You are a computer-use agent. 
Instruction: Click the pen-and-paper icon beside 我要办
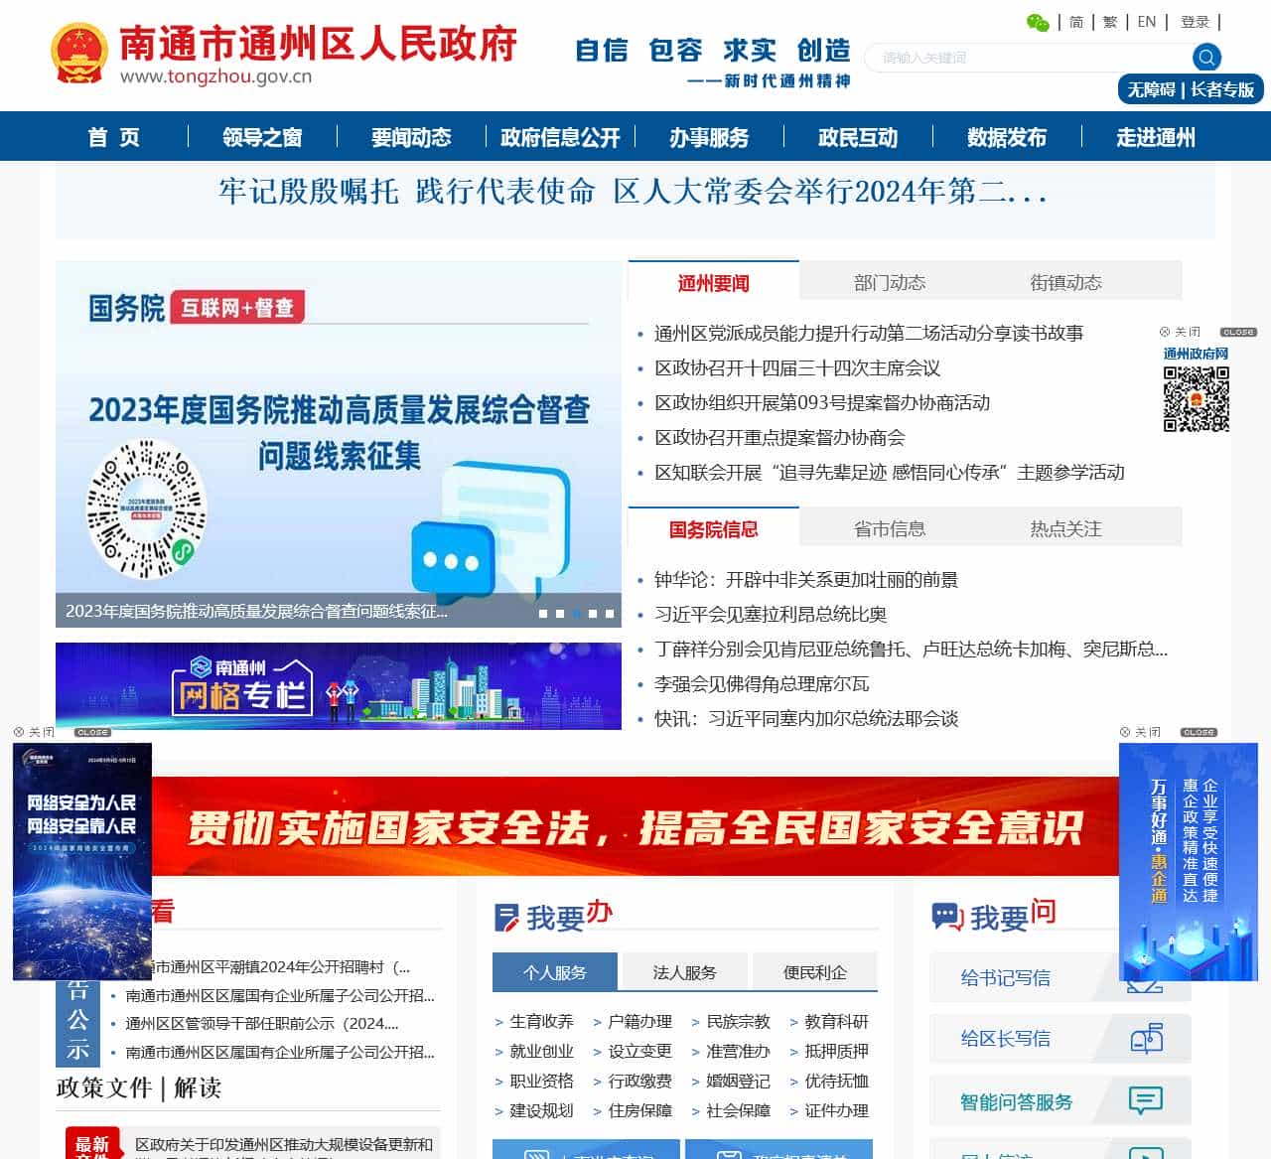coord(507,915)
